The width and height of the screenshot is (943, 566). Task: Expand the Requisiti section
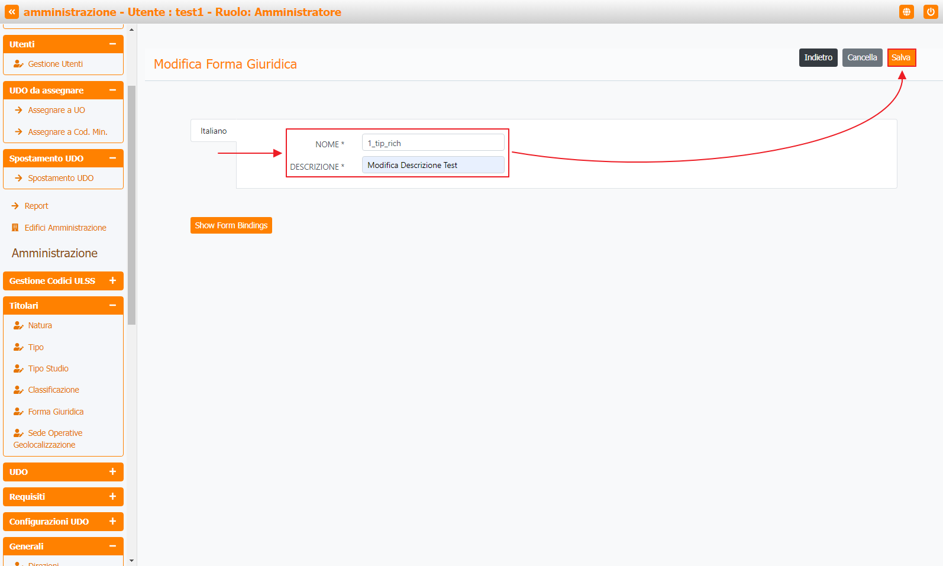coord(112,497)
